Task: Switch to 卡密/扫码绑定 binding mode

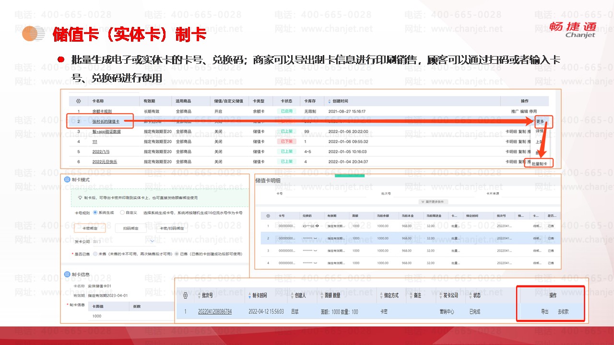Action: pyautogui.click(x=172, y=228)
